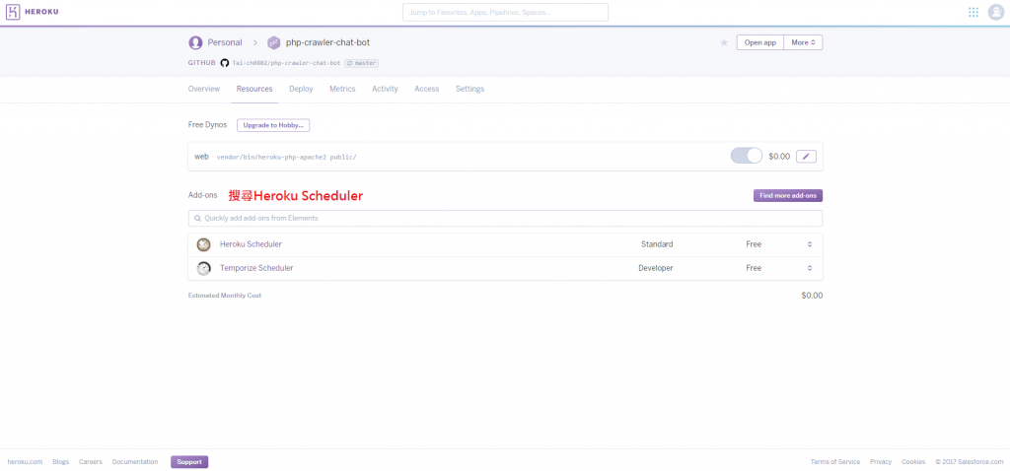Open the Documentation footer link
Viewport: 1010px width, 471px height.
click(134, 462)
